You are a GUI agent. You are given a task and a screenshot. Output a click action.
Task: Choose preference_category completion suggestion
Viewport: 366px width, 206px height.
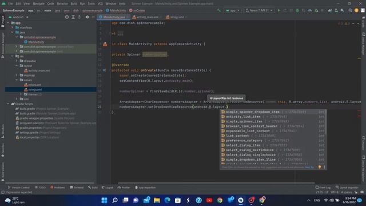(x=273, y=141)
